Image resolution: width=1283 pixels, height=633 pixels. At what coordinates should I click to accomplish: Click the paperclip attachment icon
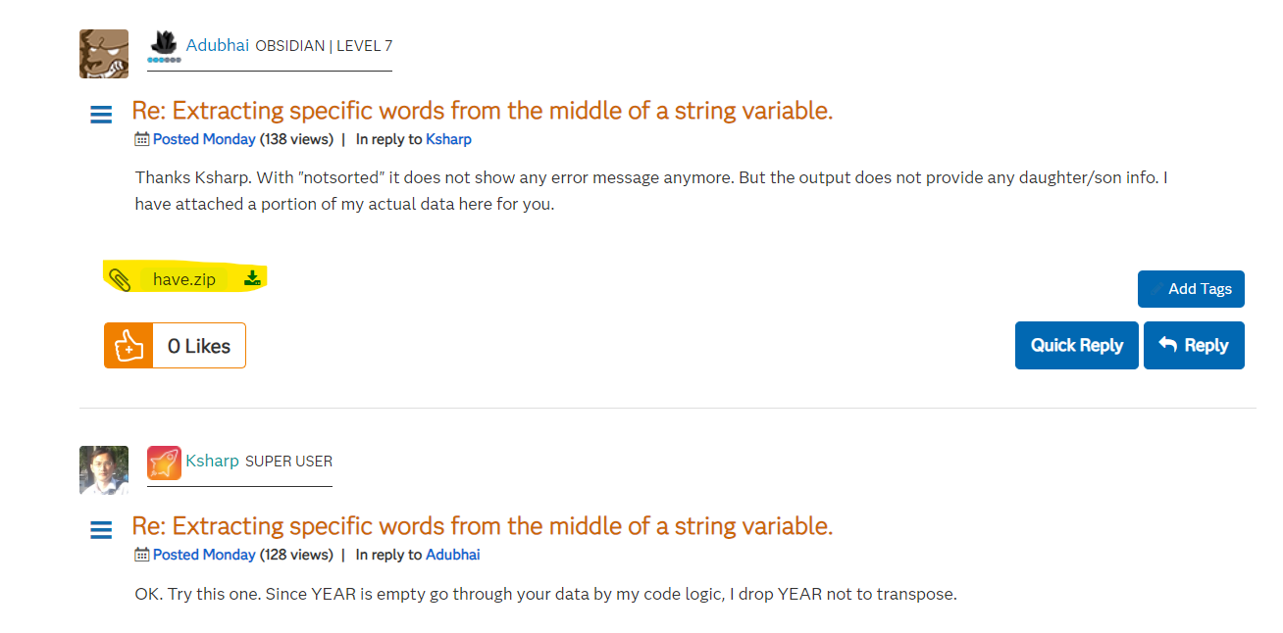120,279
